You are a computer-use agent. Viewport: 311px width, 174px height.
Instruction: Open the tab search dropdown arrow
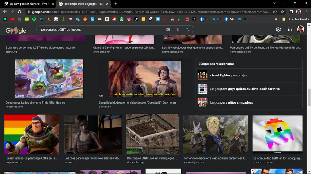coord(274,3)
